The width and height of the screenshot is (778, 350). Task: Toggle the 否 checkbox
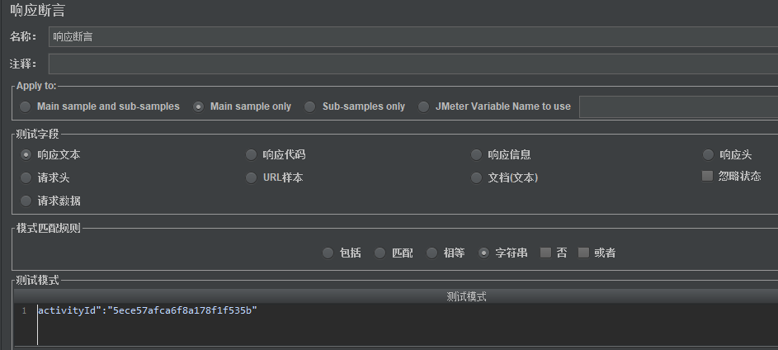[545, 253]
